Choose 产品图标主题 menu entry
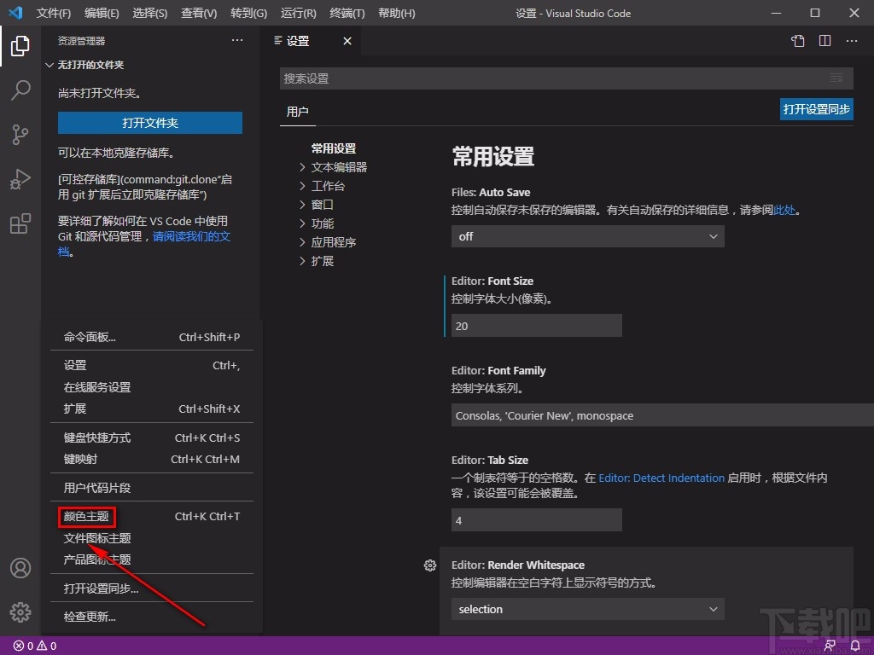Image resolution: width=874 pixels, height=655 pixels. pyautogui.click(x=152, y=559)
